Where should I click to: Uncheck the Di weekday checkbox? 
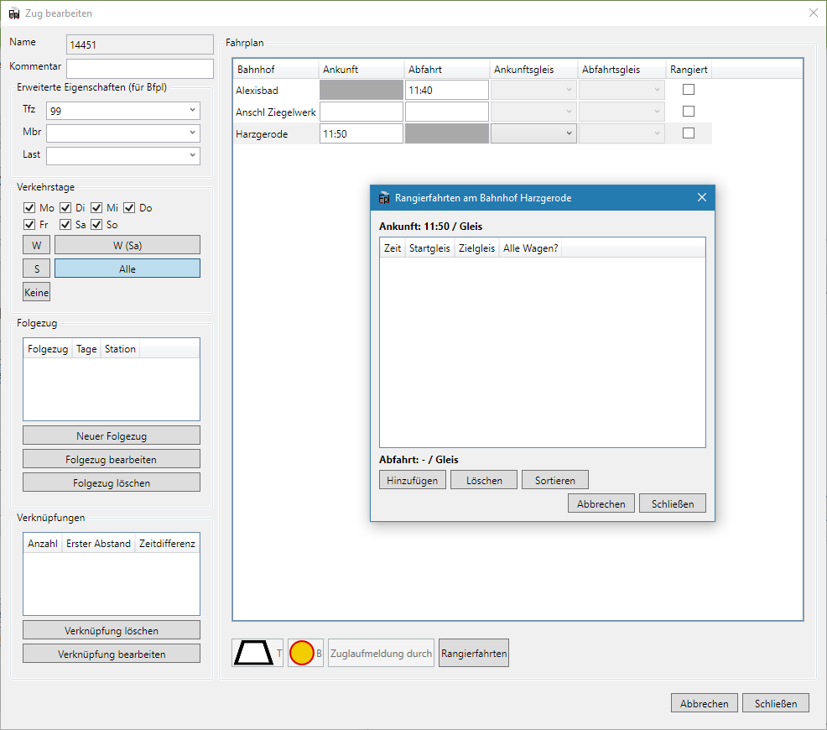coord(65,208)
